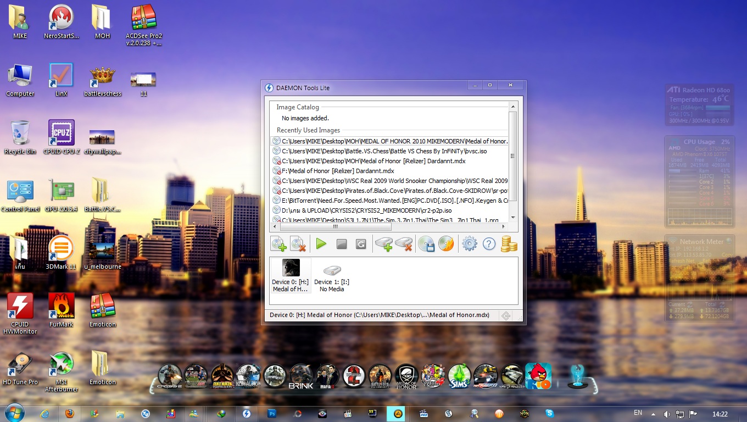The image size is (747, 422).
Task: Select Device 0 [H:] Medal of Honor drive
Action: pyautogui.click(x=291, y=275)
